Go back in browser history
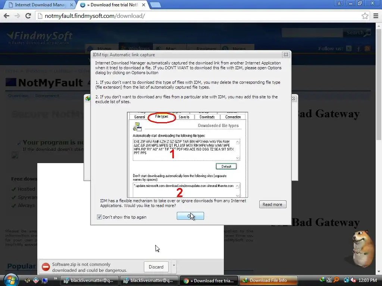The image size is (382, 286). click(x=7, y=16)
